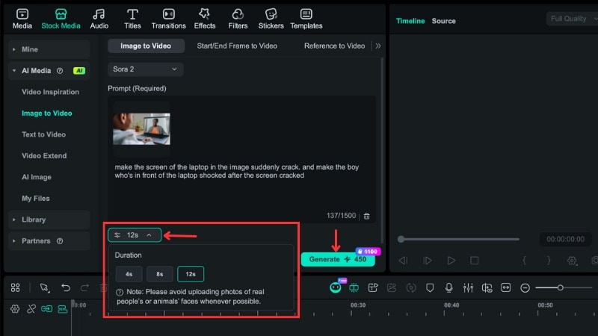Open the audio mixer icon
The height and width of the screenshot is (336, 598).
coord(468,287)
